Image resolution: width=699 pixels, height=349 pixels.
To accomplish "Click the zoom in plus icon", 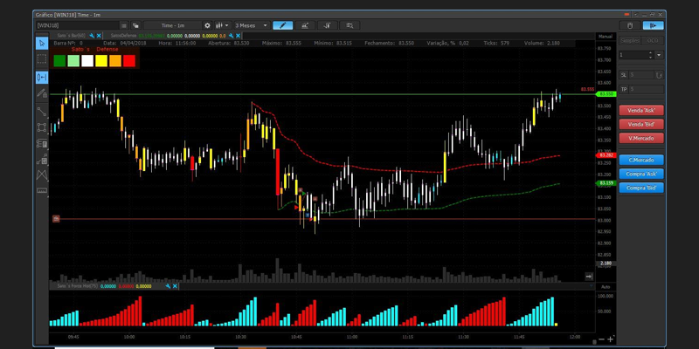I will (x=610, y=339).
